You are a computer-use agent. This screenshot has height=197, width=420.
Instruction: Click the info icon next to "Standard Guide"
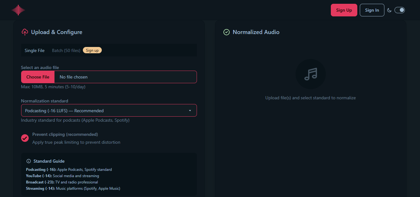pyautogui.click(x=29, y=161)
